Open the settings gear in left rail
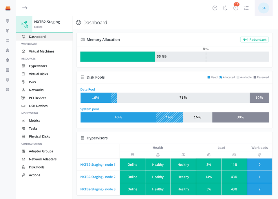This screenshot has height=199, width=278. 8,79
